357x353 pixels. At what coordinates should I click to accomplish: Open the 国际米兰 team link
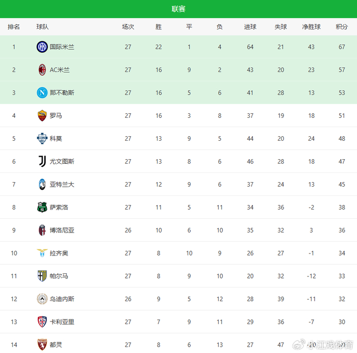pyautogui.click(x=62, y=47)
